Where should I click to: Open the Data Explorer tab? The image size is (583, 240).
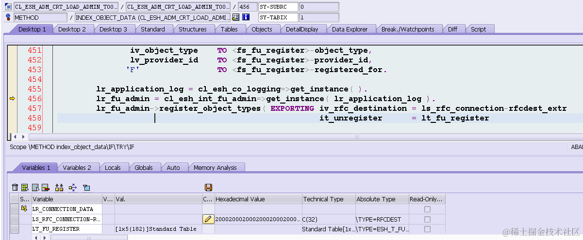(350, 29)
